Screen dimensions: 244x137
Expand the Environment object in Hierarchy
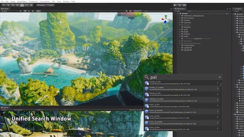180,18
